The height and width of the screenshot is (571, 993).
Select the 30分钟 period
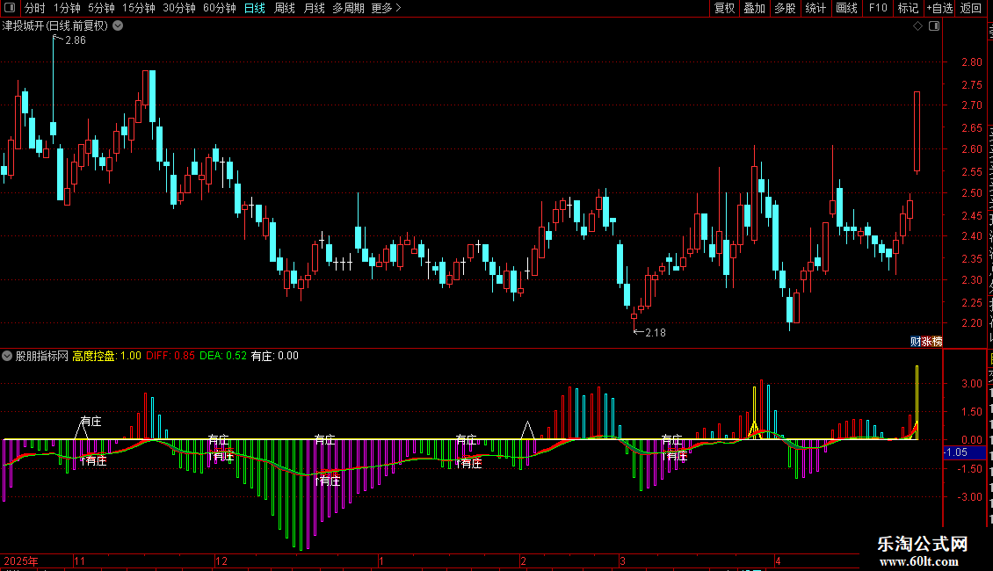[179, 8]
